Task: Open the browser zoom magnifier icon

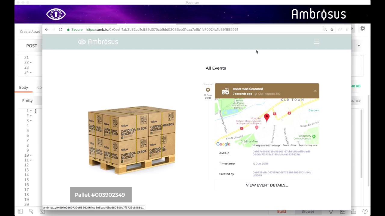Action: click(x=325, y=29)
